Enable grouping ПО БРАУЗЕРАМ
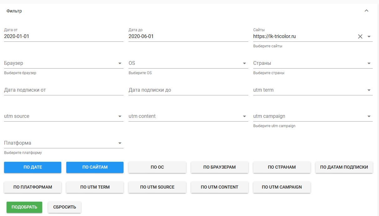 (220, 167)
